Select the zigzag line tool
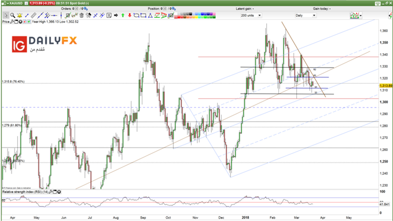Image resolution: width=393 pixels, height=221 pixels. (x=75, y=16)
